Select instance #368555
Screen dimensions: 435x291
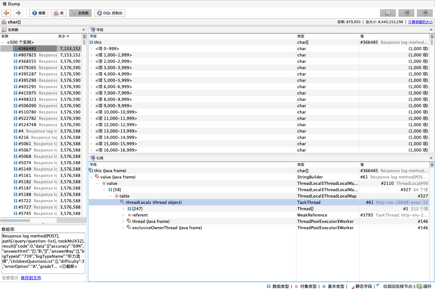[41, 61]
